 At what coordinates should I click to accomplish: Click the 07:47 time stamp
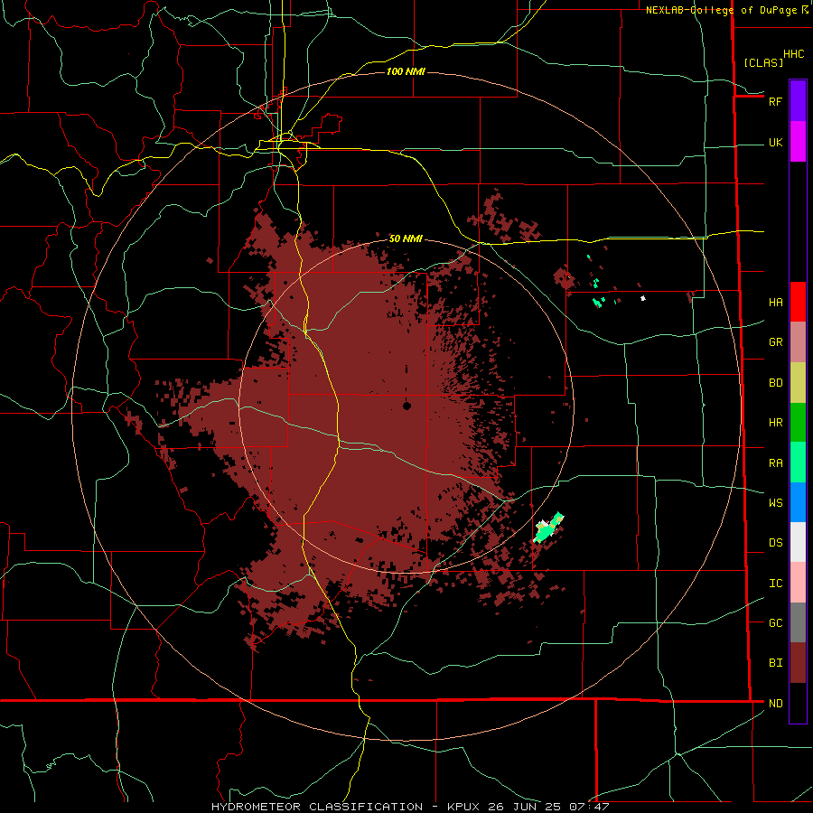589,807
